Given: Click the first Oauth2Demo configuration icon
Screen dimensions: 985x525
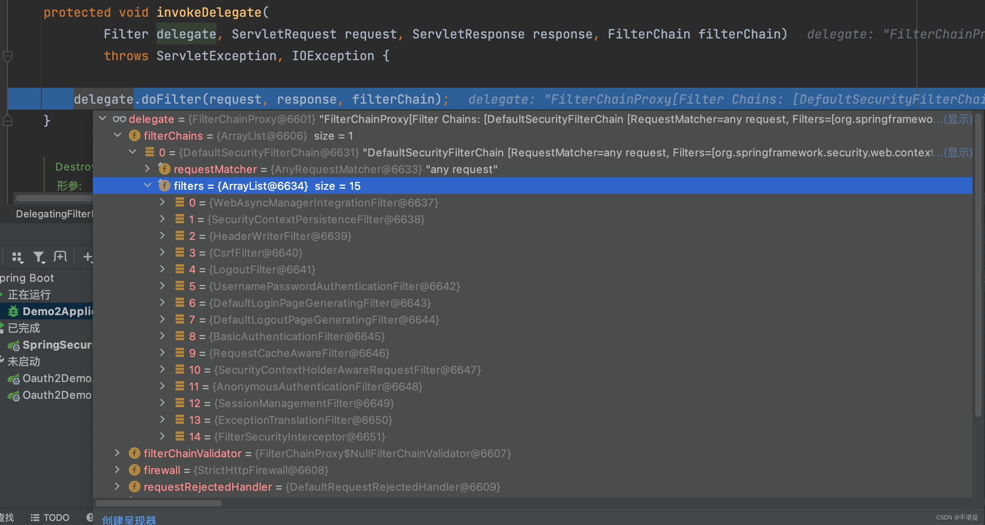Looking at the screenshot, I should click(14, 379).
